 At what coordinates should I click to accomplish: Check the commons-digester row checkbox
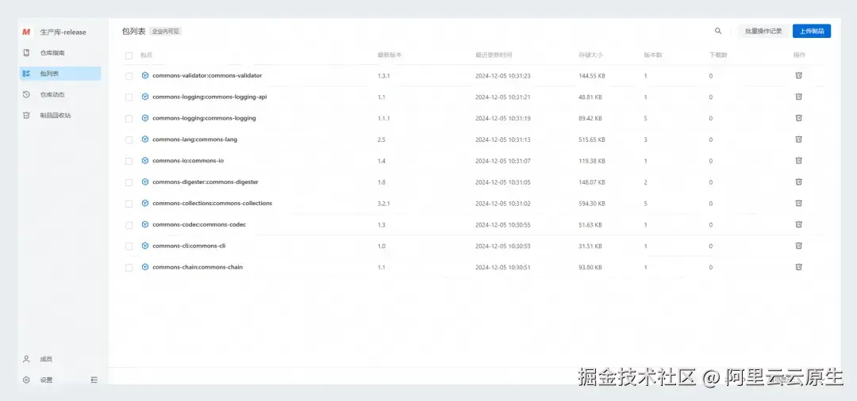pos(129,182)
